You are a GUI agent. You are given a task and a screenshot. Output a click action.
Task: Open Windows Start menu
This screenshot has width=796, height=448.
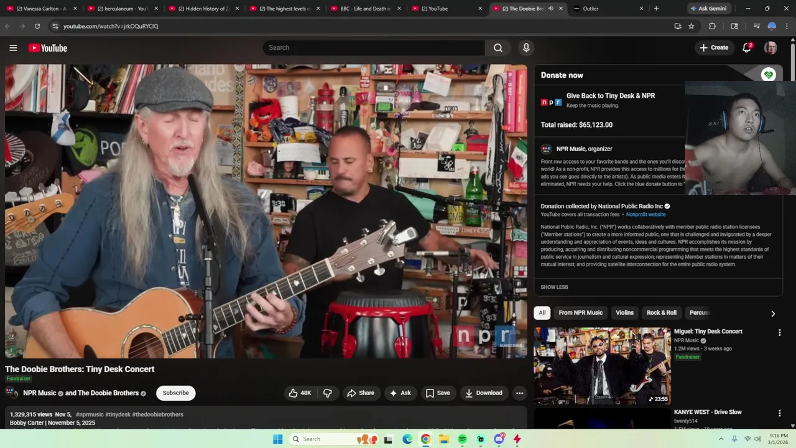277,439
